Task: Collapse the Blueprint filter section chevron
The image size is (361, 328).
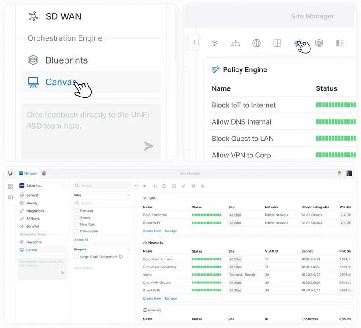Action: pos(129,249)
